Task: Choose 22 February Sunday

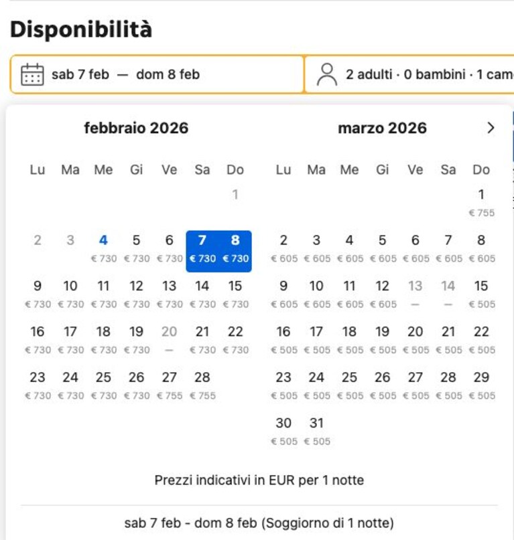Action: click(235, 340)
